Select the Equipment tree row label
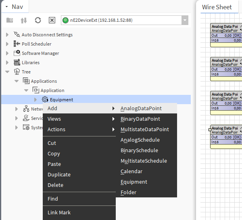This screenshot has width=242, height=220. coord(61,100)
